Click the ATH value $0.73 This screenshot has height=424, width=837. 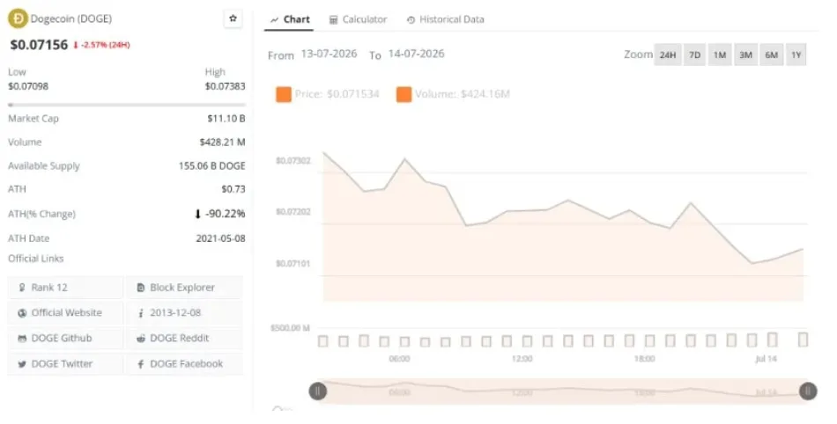coord(233,189)
